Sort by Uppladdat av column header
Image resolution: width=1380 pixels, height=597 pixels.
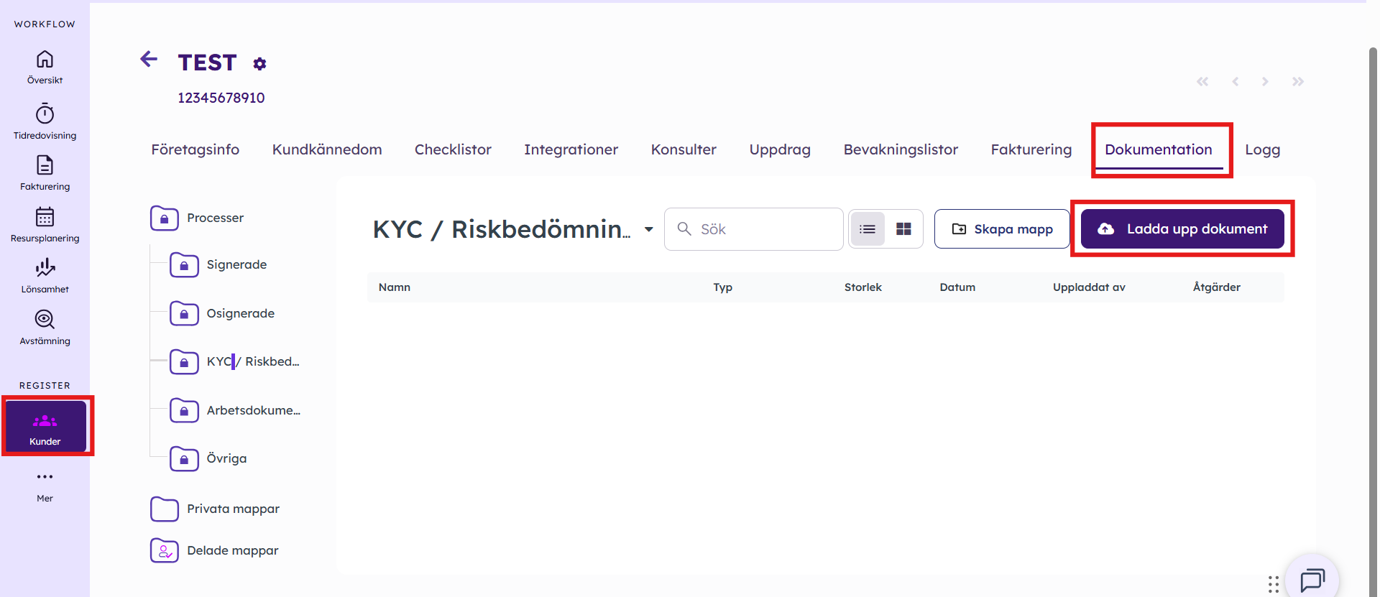pos(1089,287)
